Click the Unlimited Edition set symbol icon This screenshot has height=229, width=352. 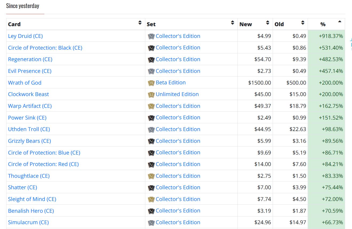pyautogui.click(x=151, y=94)
